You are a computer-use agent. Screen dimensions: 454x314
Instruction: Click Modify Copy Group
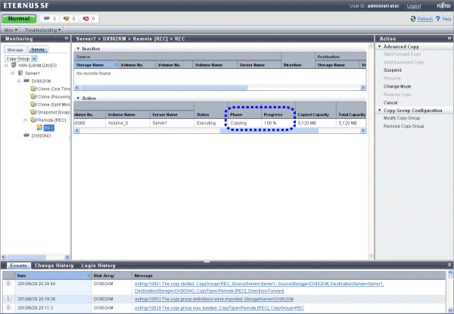(x=402, y=118)
